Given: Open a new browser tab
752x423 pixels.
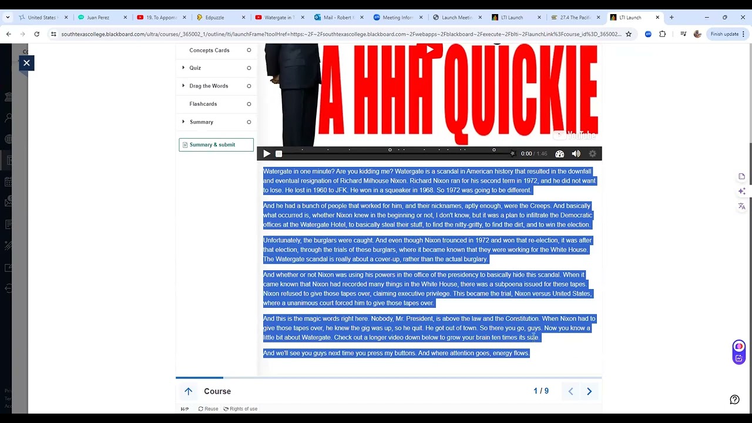Looking at the screenshot, I should point(672,18).
